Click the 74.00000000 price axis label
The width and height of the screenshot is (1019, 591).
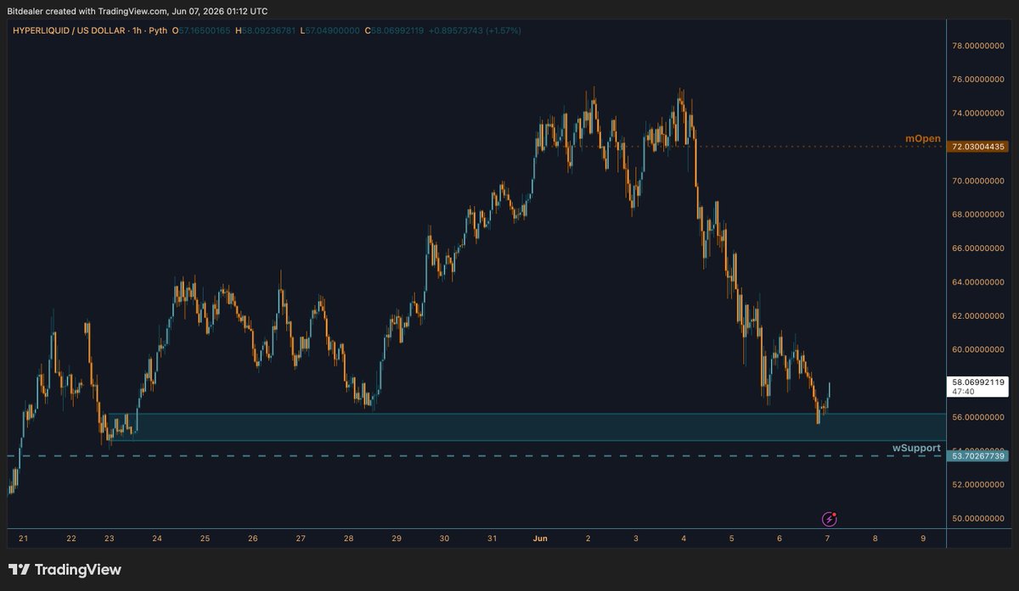click(979, 114)
